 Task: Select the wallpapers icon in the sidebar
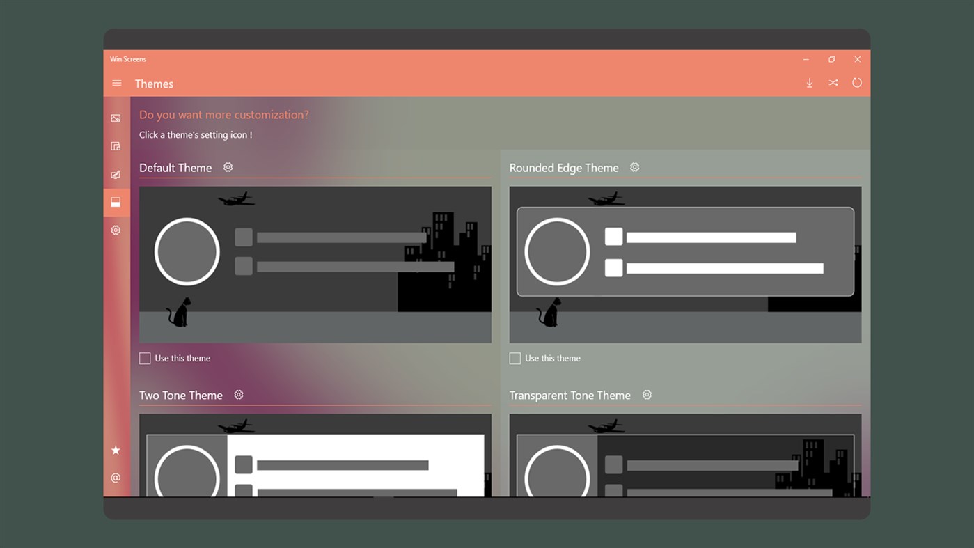point(116,118)
